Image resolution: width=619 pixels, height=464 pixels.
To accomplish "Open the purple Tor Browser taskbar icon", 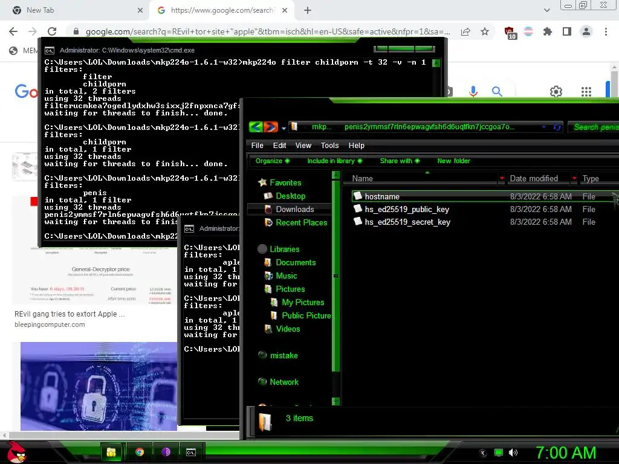I will point(166,452).
